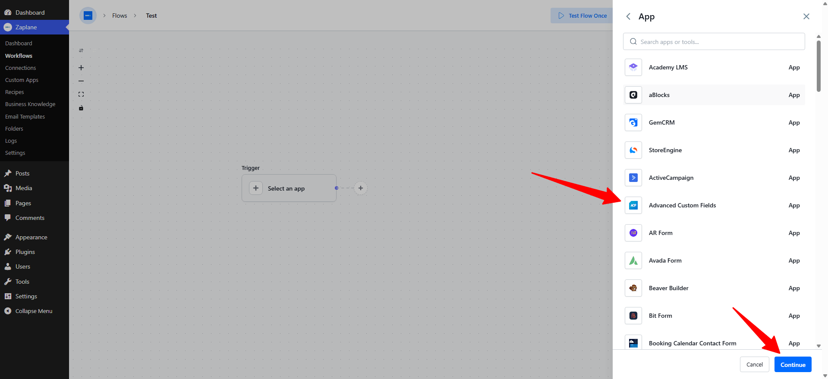The width and height of the screenshot is (828, 379).
Task: Click the GemCRM app icon
Action: (633, 122)
